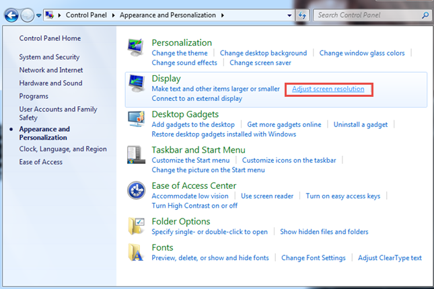Click Change Font Settings

pyautogui.click(x=314, y=258)
